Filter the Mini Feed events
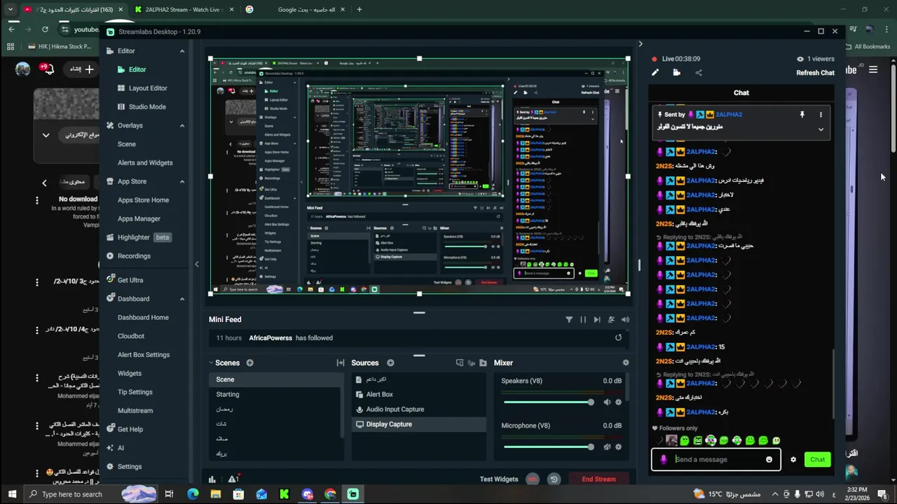The width and height of the screenshot is (897, 504). click(x=569, y=320)
